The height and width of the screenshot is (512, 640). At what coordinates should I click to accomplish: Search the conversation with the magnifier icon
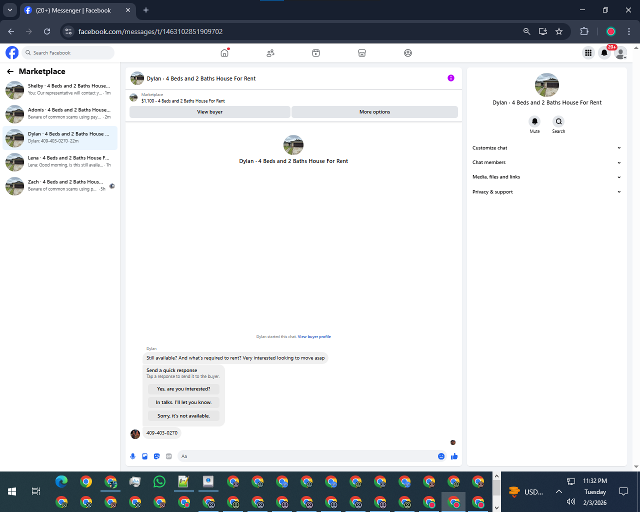point(558,121)
